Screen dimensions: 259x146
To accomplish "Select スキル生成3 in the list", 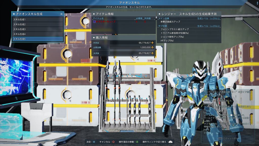I will (38, 29).
